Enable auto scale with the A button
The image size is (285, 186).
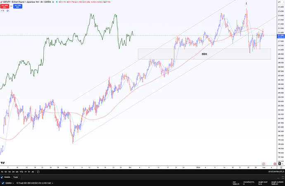[280, 164]
